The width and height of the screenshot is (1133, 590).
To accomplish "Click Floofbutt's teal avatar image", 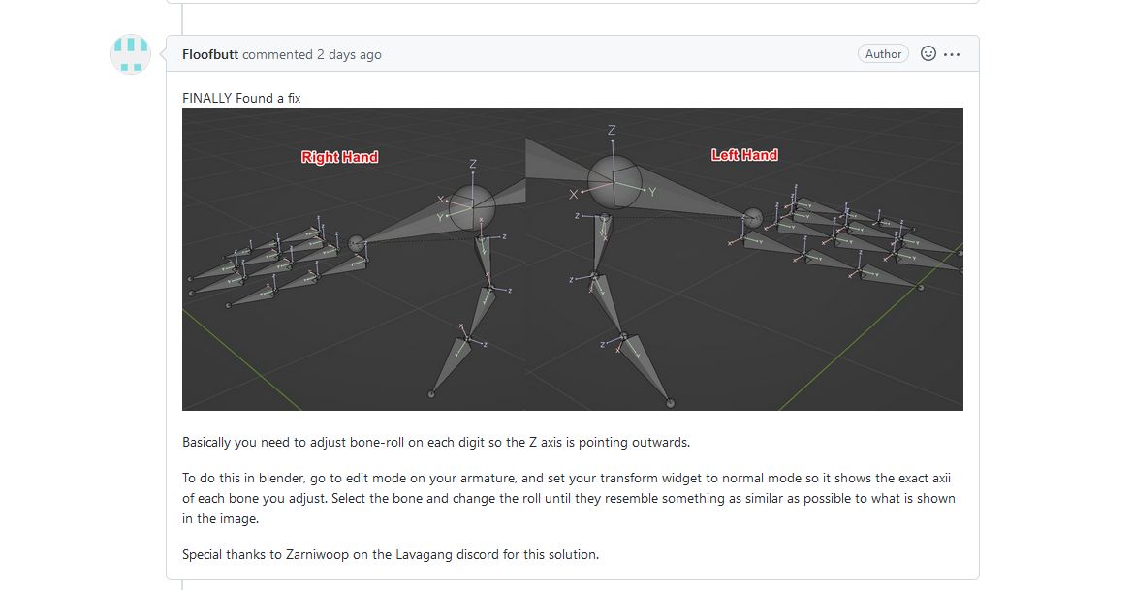I will 131,54.
